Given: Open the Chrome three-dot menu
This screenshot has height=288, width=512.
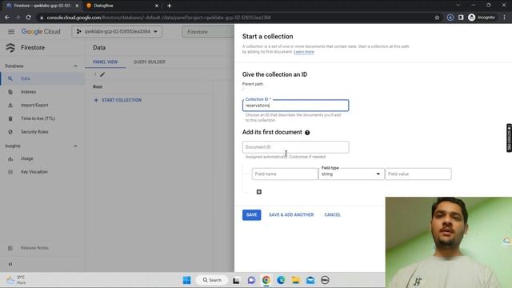Looking at the screenshot, I should [x=505, y=18].
